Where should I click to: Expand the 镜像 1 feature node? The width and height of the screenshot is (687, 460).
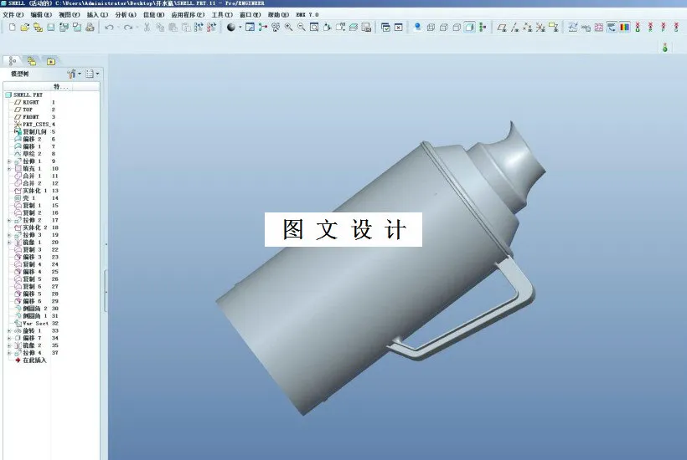pyautogui.click(x=9, y=243)
